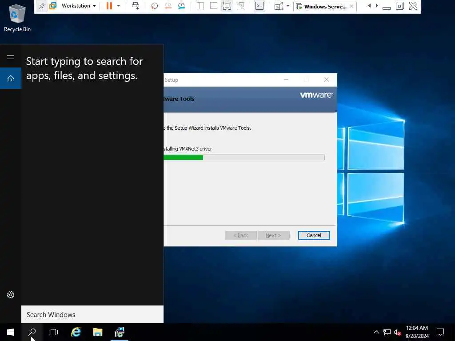Close the Windows Server VM tab
The image size is (455, 341).
[x=351, y=6]
